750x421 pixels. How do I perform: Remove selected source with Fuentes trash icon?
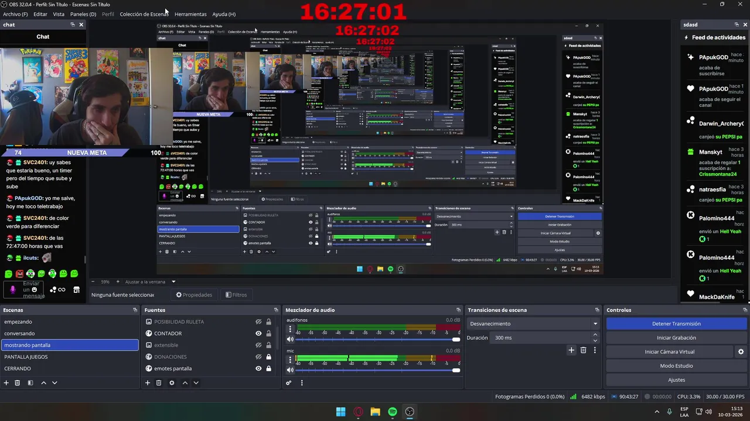[x=158, y=382]
